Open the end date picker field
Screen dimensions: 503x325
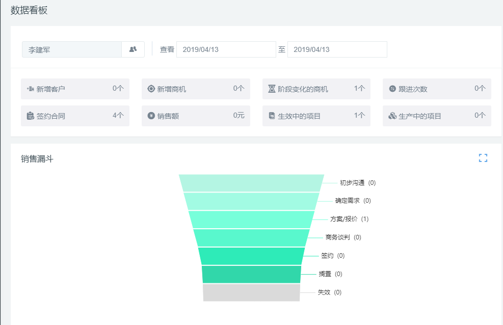(x=337, y=49)
